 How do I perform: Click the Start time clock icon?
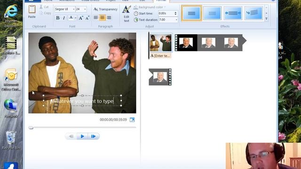click(x=136, y=14)
